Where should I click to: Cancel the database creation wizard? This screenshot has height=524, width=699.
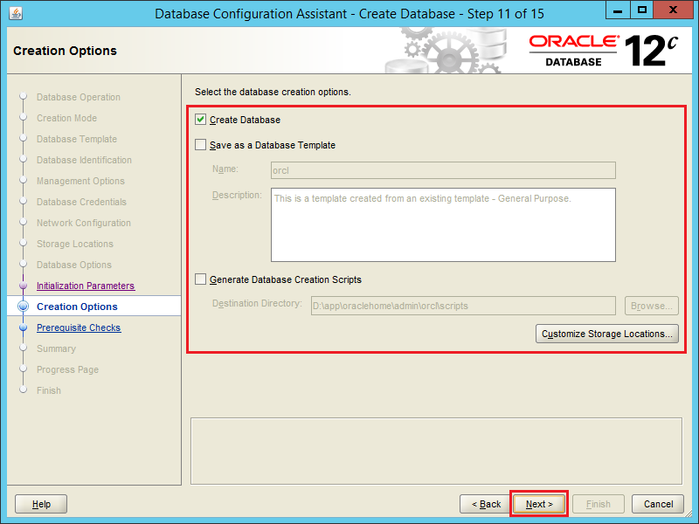click(658, 504)
